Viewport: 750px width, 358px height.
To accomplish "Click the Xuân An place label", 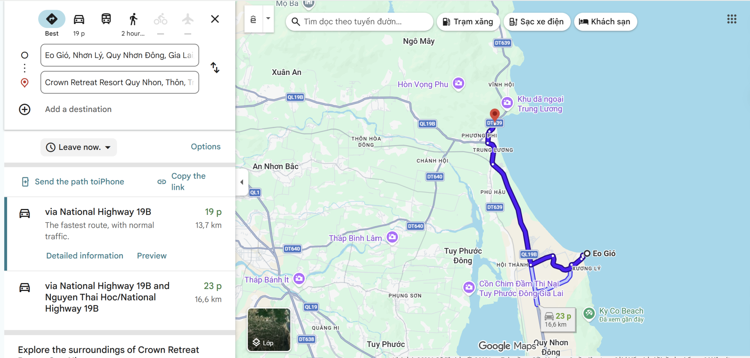I will click(x=286, y=72).
